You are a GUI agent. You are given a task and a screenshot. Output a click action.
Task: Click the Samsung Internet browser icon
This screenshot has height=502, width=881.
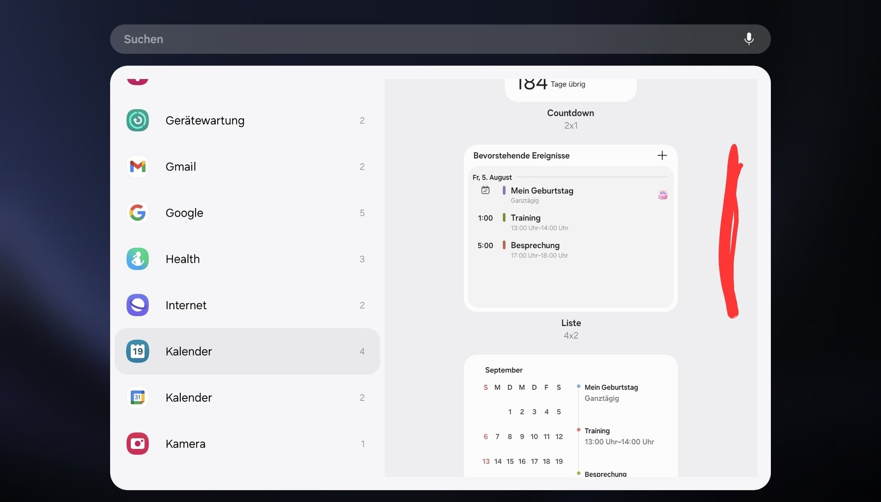(x=138, y=305)
